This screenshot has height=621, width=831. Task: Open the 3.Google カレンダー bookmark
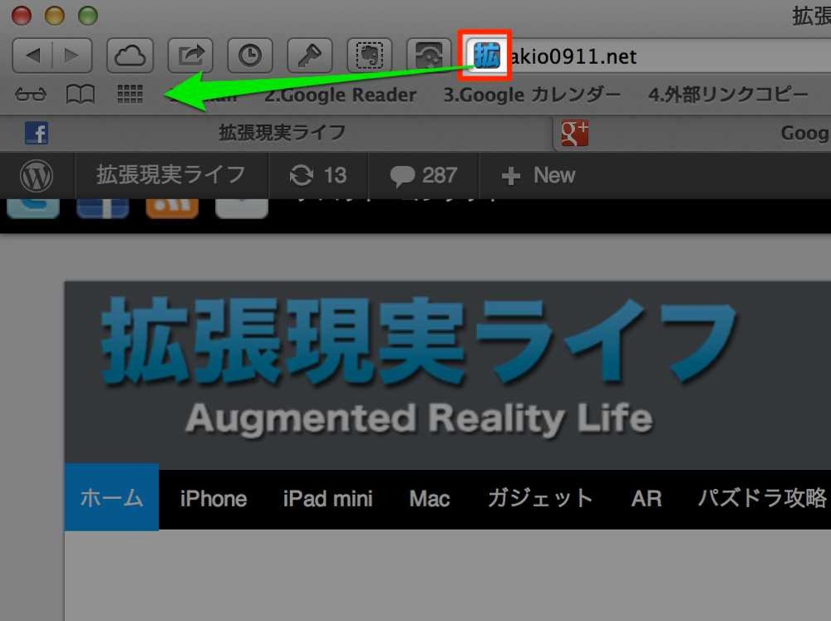(532, 95)
